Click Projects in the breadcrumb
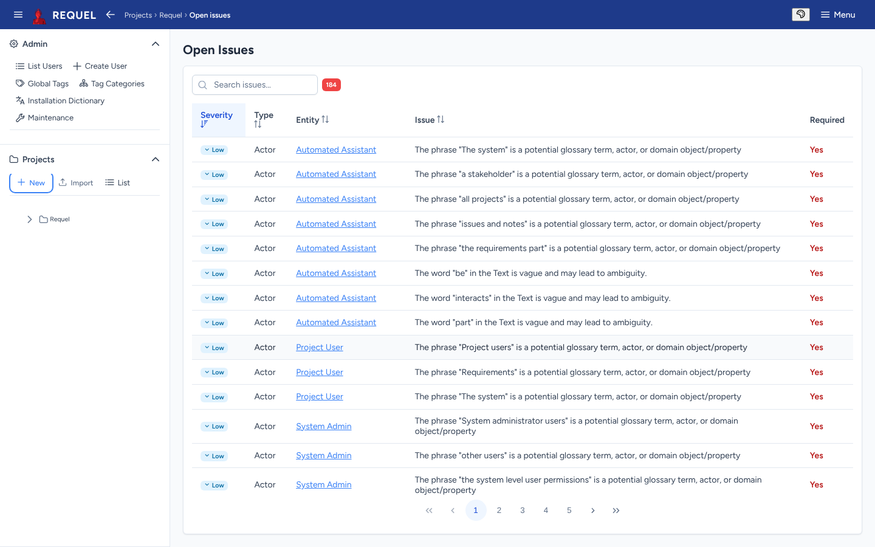The image size is (875, 547). (x=138, y=15)
